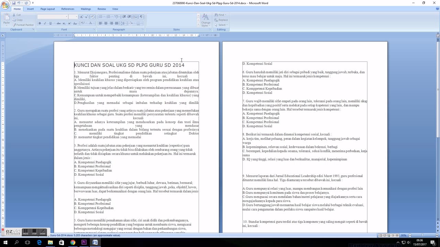Click the vertical scrollbar thumb
The height and width of the screenshot is (247, 440).
pyautogui.click(x=438, y=89)
